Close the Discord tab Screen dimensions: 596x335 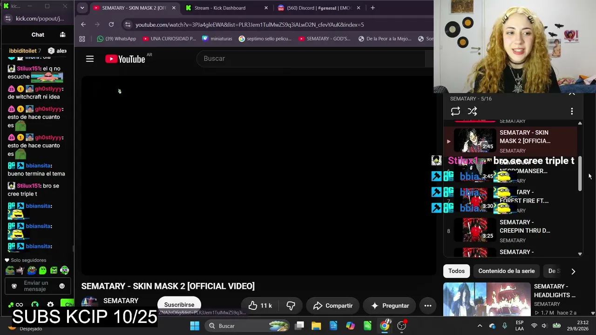coord(359,8)
